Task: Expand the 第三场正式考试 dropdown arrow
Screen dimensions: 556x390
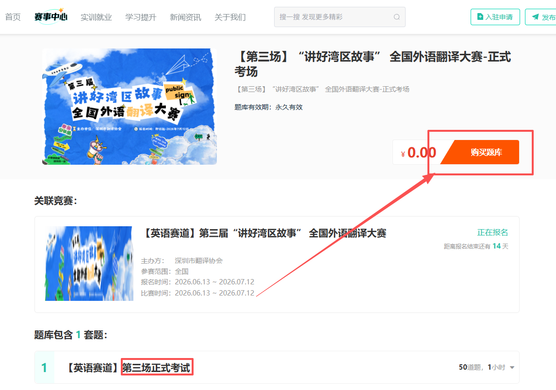Action: pos(512,367)
